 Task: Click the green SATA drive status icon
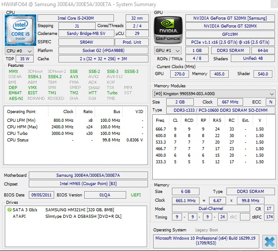coord(9,210)
